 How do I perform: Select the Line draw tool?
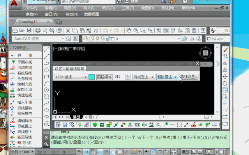(46, 50)
